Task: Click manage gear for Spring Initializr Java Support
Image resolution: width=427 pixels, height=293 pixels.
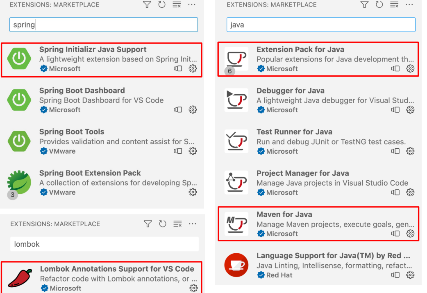Action: coord(193,68)
